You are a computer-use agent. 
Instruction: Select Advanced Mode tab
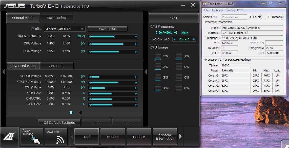pyautogui.click(x=23, y=66)
